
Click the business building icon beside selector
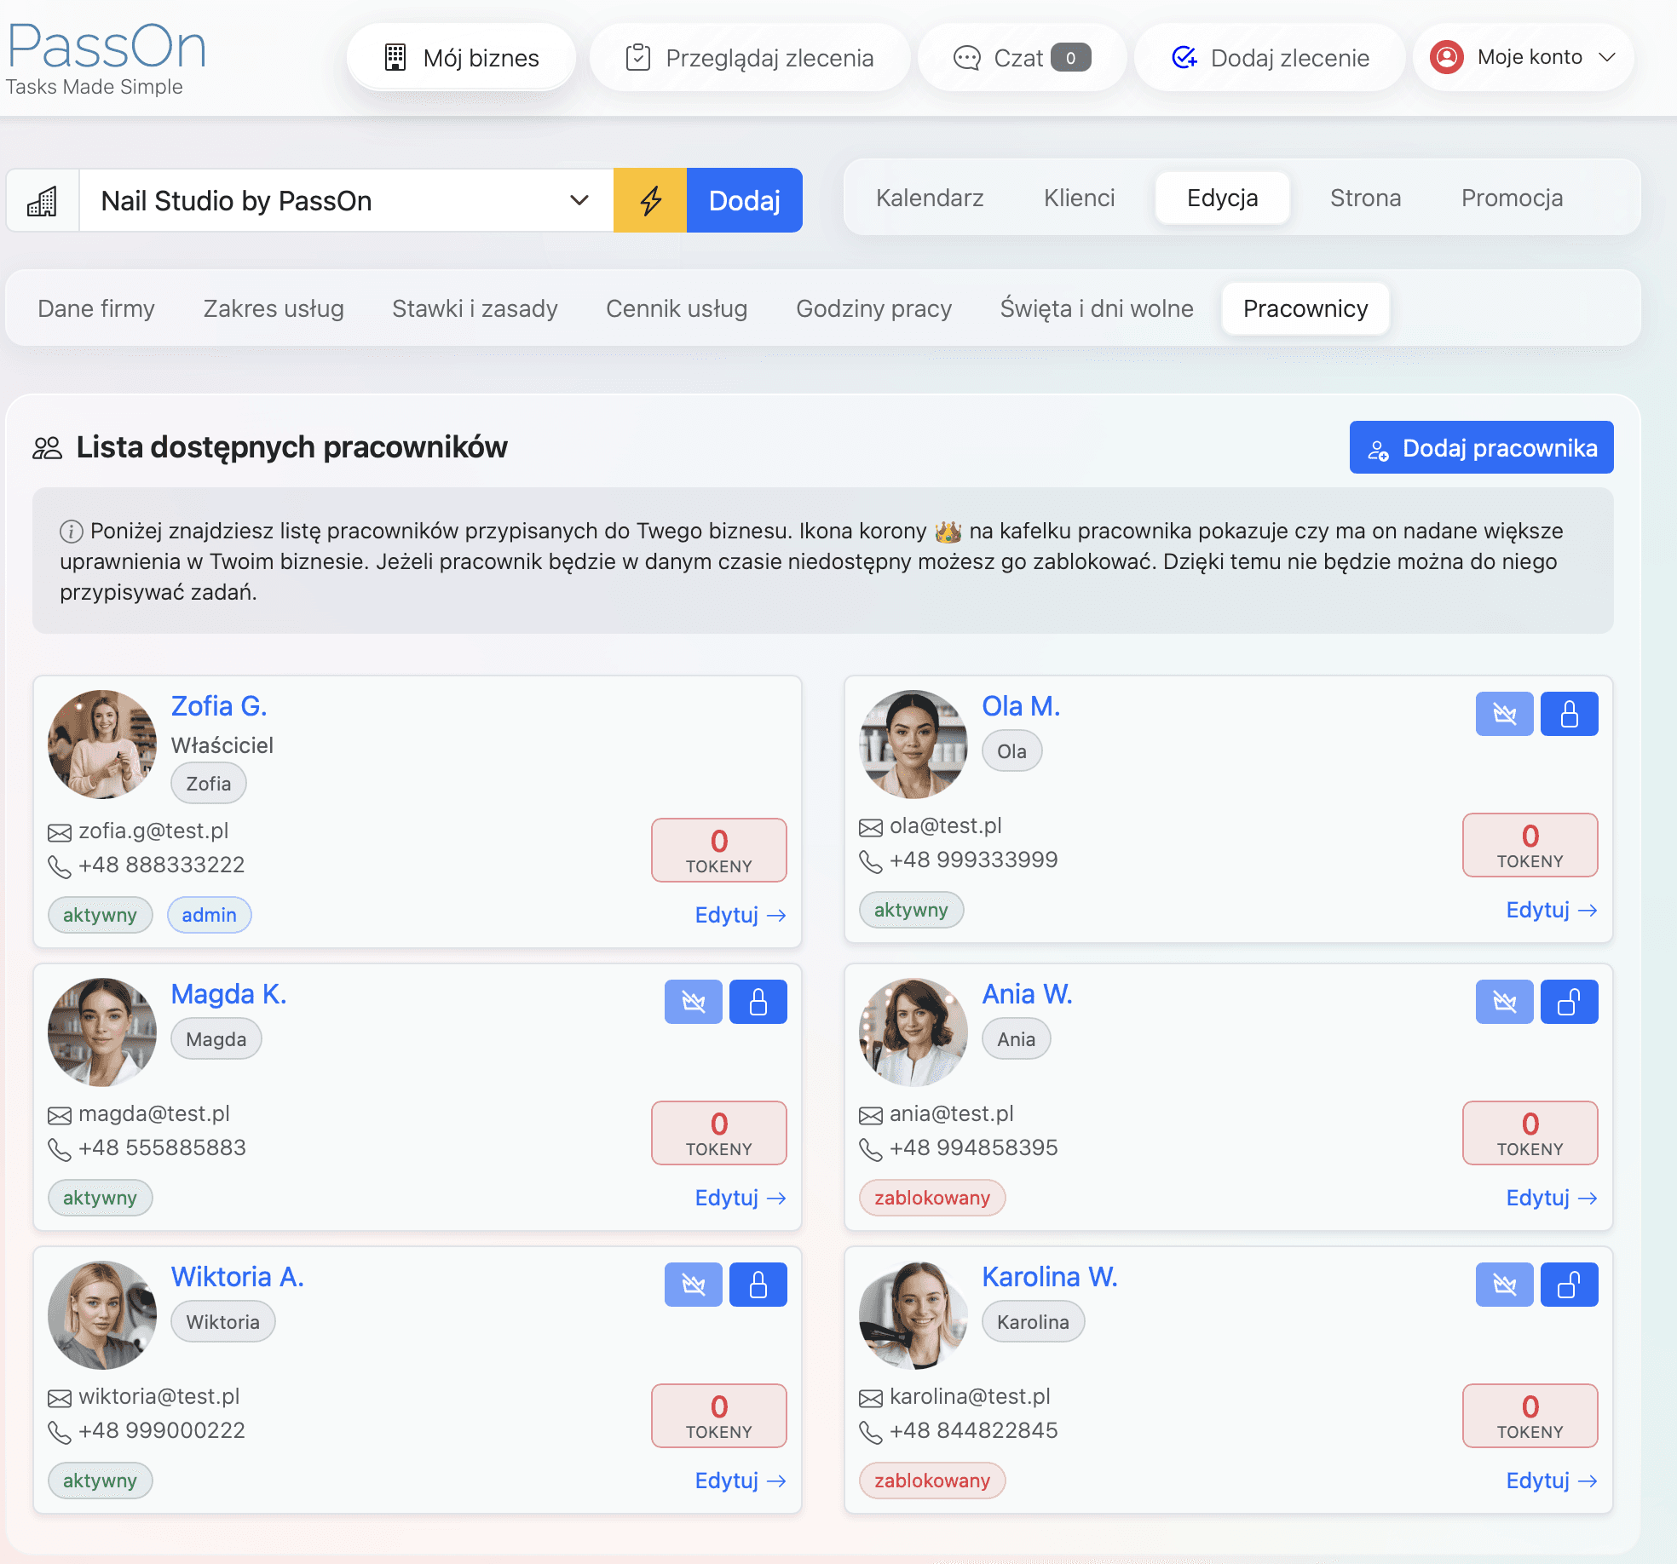(x=43, y=201)
